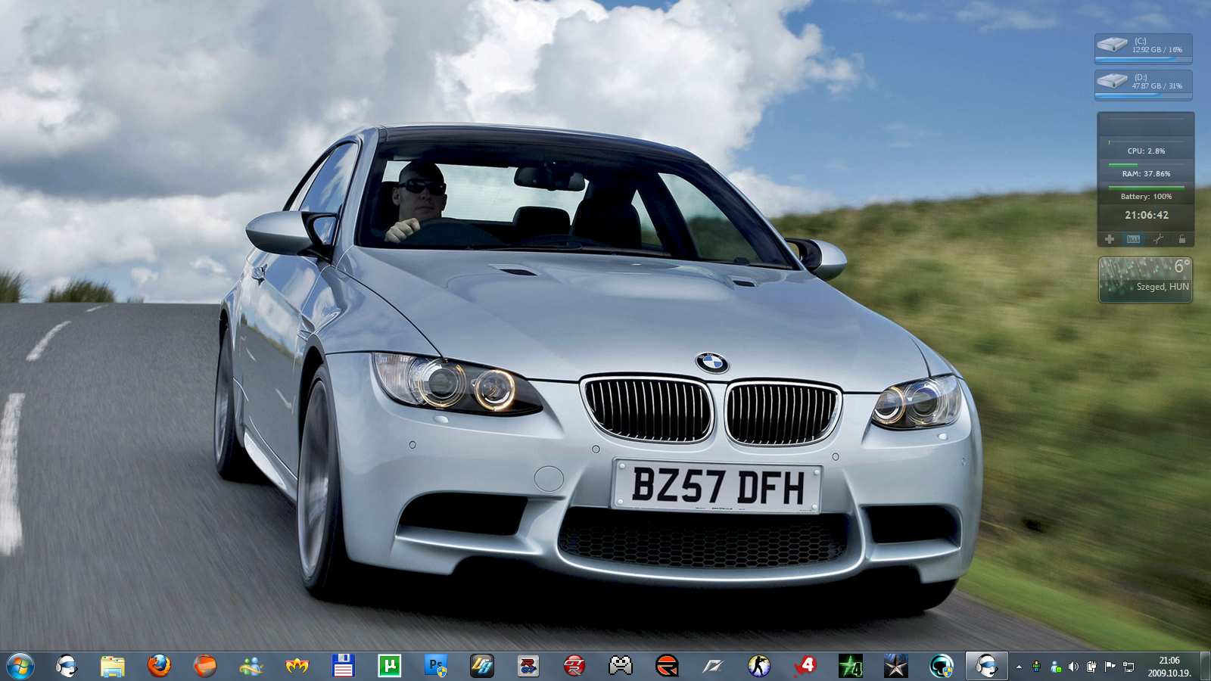
Task: Click the green RAM usage bar
Action: (1123, 164)
